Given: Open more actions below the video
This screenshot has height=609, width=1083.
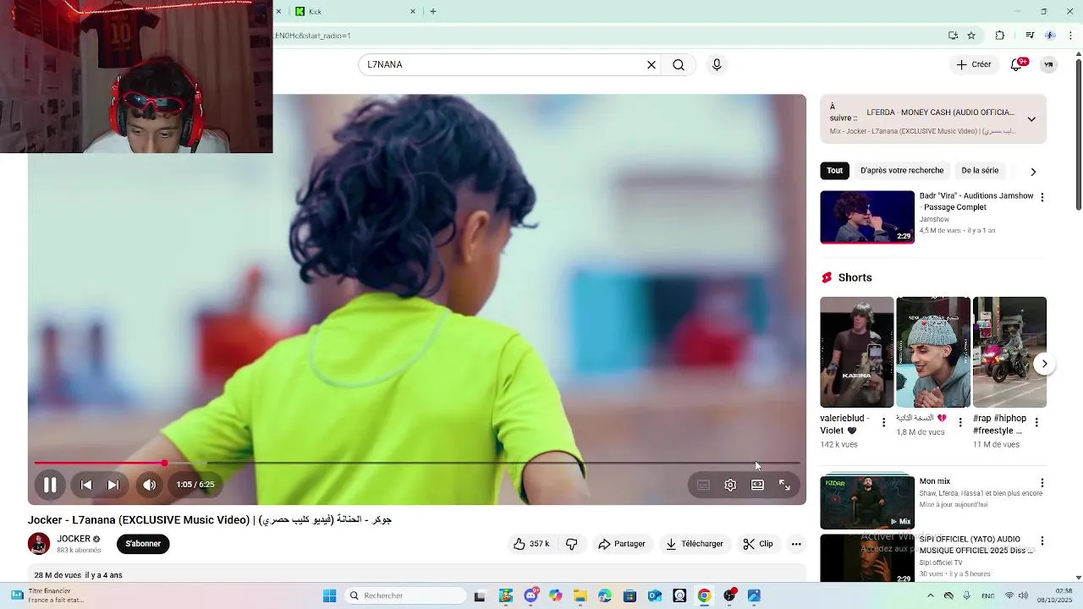Looking at the screenshot, I should [796, 544].
